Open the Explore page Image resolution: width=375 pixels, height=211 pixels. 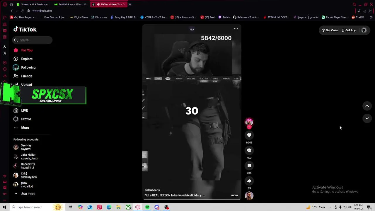[23, 59]
